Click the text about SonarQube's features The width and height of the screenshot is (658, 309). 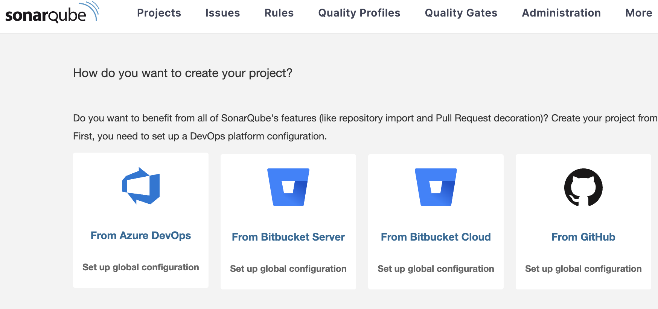tap(365, 118)
